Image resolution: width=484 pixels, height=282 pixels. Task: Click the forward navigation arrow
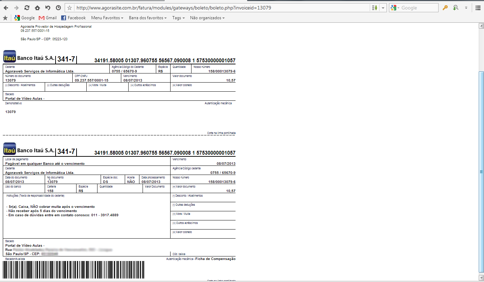(x=16, y=8)
